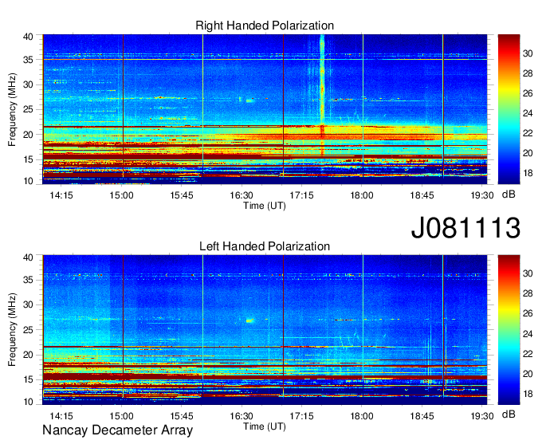This screenshot has width=542, height=440.
Task: Click the 22 dB tick on Left Handed color bar
Action: pos(528,354)
